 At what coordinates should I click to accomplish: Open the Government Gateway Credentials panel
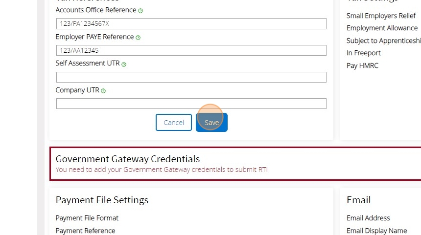point(128,159)
